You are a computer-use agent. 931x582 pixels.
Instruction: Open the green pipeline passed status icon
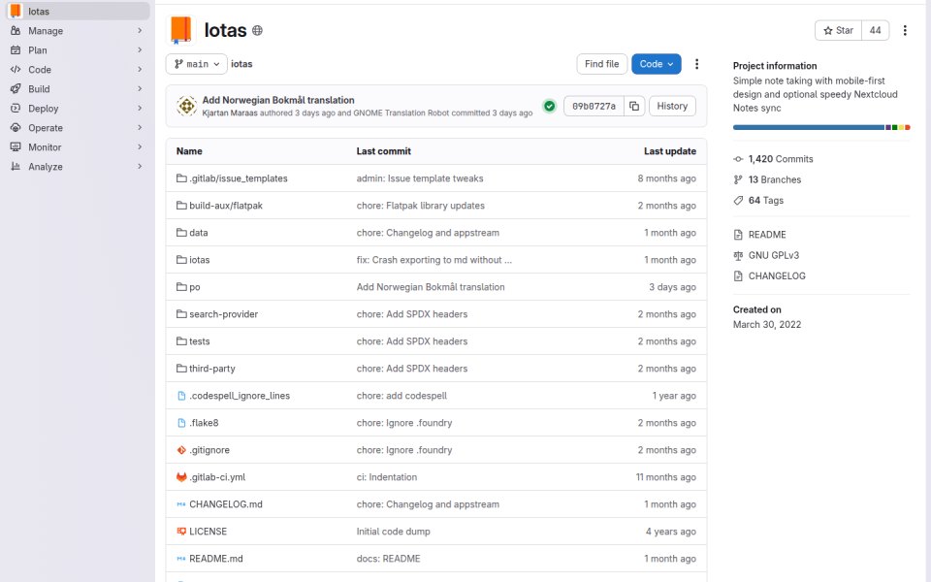(x=549, y=107)
